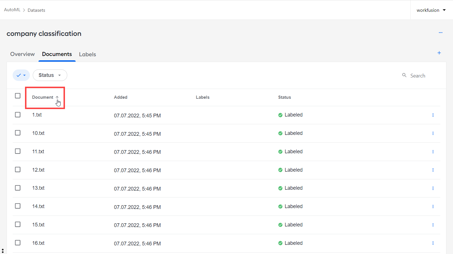Click the green Labeled icon for 1.txt
The image size is (453, 254).
pos(280,115)
